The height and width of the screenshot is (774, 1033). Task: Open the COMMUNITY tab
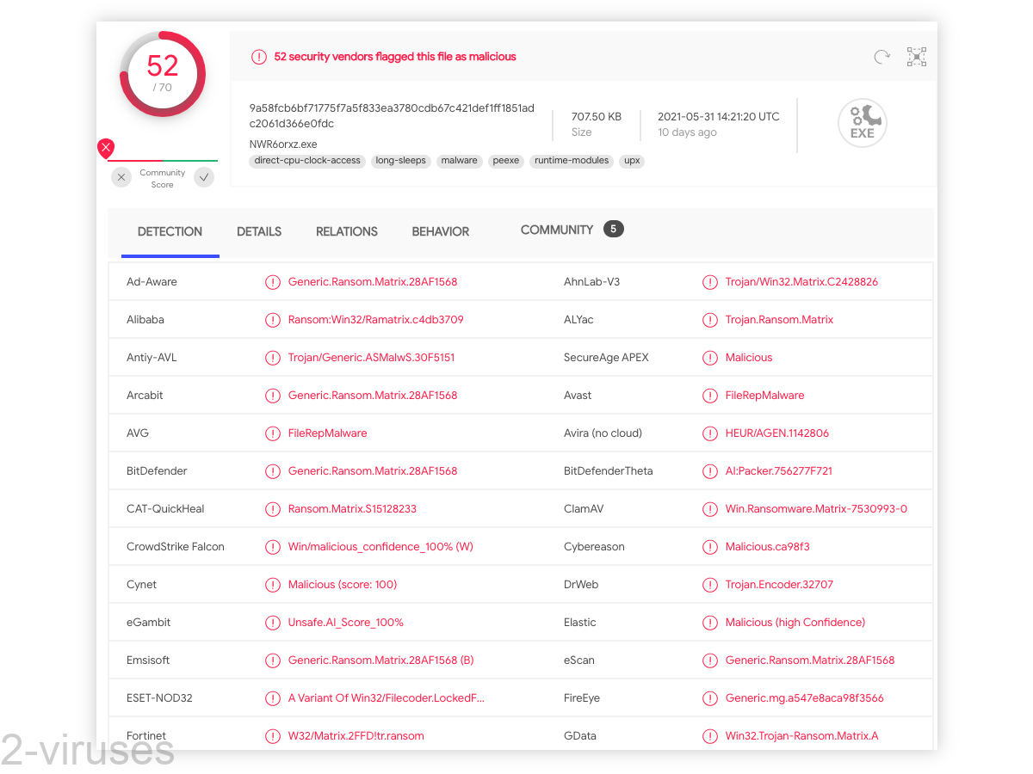coord(557,230)
